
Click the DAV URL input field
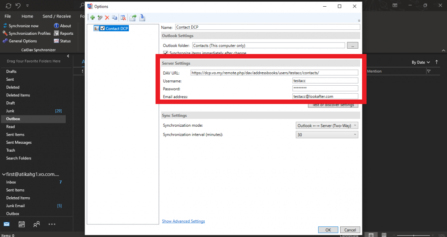point(274,73)
